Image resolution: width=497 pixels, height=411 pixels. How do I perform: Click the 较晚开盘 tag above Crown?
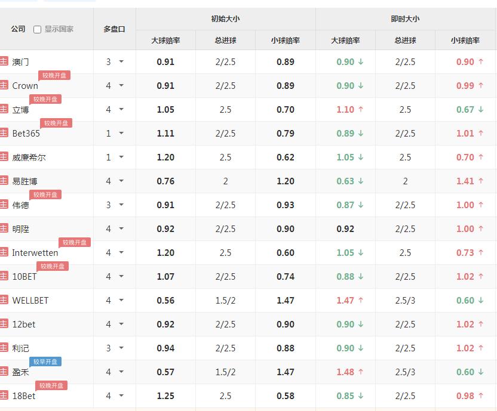coord(54,75)
